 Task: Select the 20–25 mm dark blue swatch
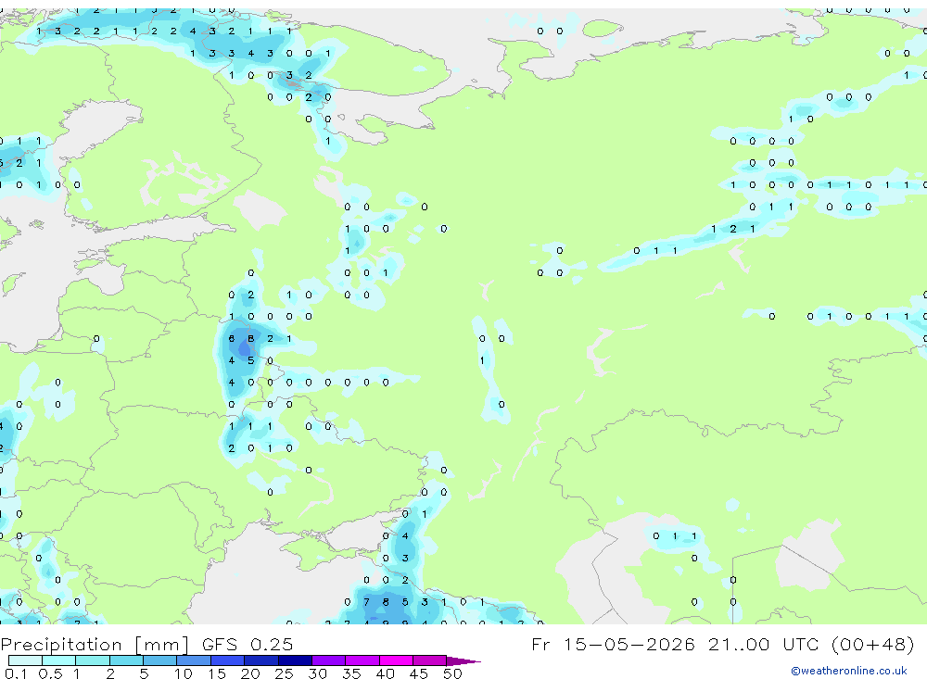pyautogui.click(x=261, y=660)
